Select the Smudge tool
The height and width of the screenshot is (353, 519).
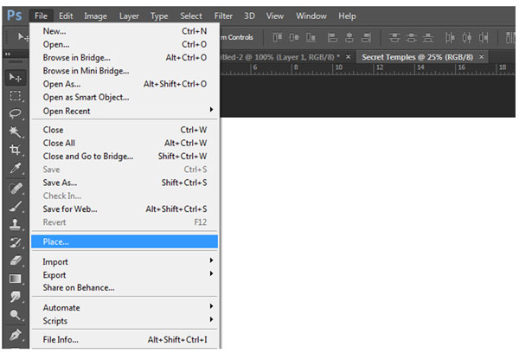(x=16, y=297)
